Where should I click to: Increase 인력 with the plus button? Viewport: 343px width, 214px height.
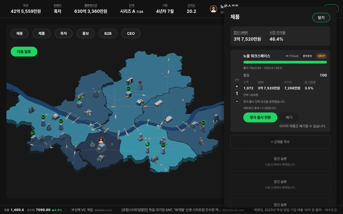(x=237, y=86)
